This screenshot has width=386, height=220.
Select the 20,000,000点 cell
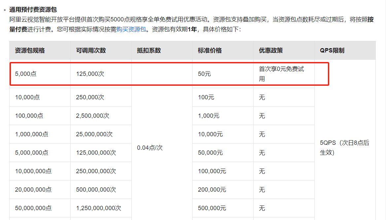pos(40,189)
